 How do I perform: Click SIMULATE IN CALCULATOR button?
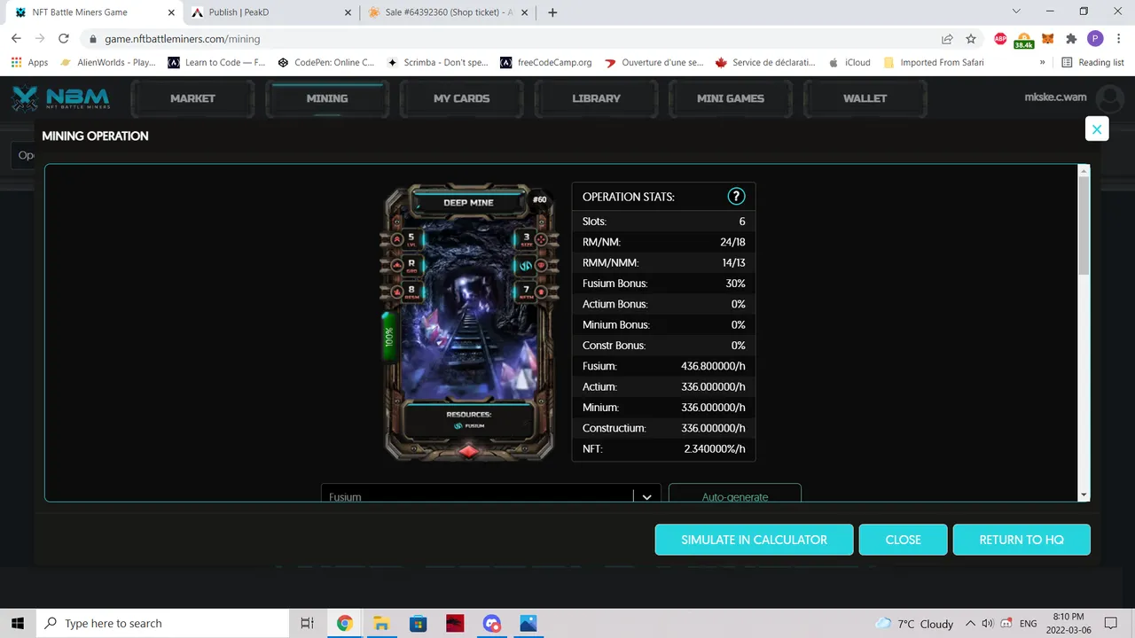[x=755, y=540]
